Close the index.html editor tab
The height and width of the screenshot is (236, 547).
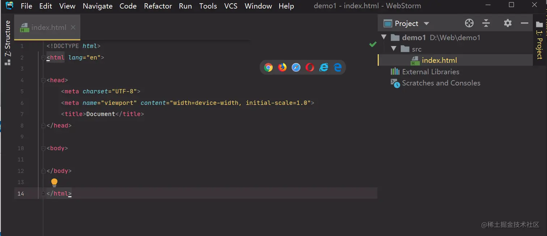[x=73, y=27]
